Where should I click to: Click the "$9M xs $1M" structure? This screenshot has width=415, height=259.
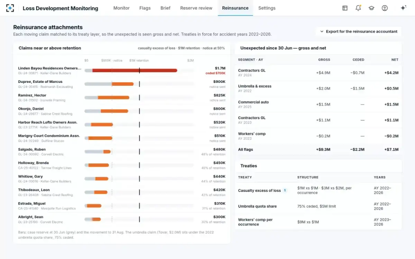(308, 222)
